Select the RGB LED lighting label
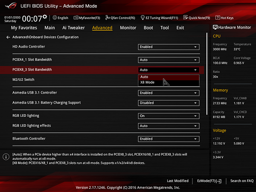The width and height of the screenshot is (256, 192). [x=26, y=116]
